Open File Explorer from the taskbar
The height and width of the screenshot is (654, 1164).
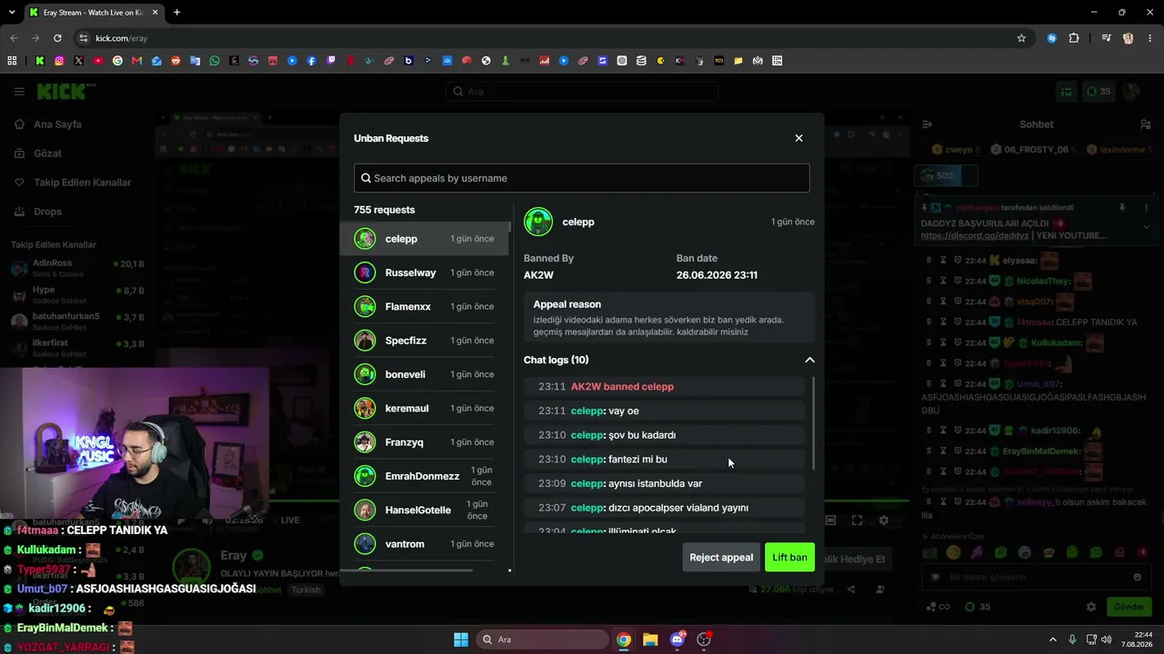(x=650, y=639)
